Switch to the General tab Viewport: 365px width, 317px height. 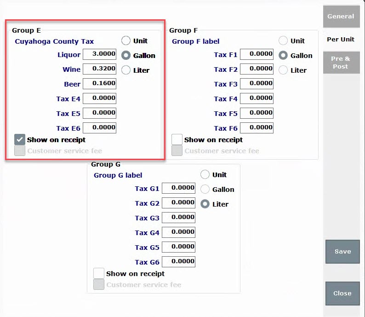point(341,16)
